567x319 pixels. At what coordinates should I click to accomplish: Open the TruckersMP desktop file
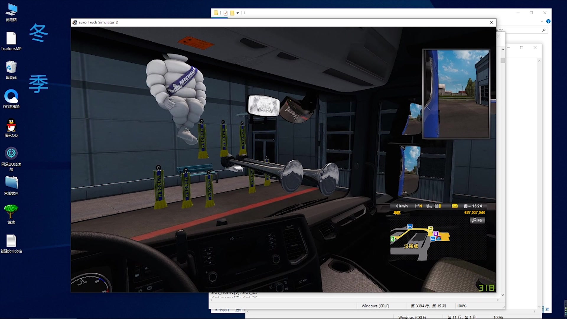[11, 41]
